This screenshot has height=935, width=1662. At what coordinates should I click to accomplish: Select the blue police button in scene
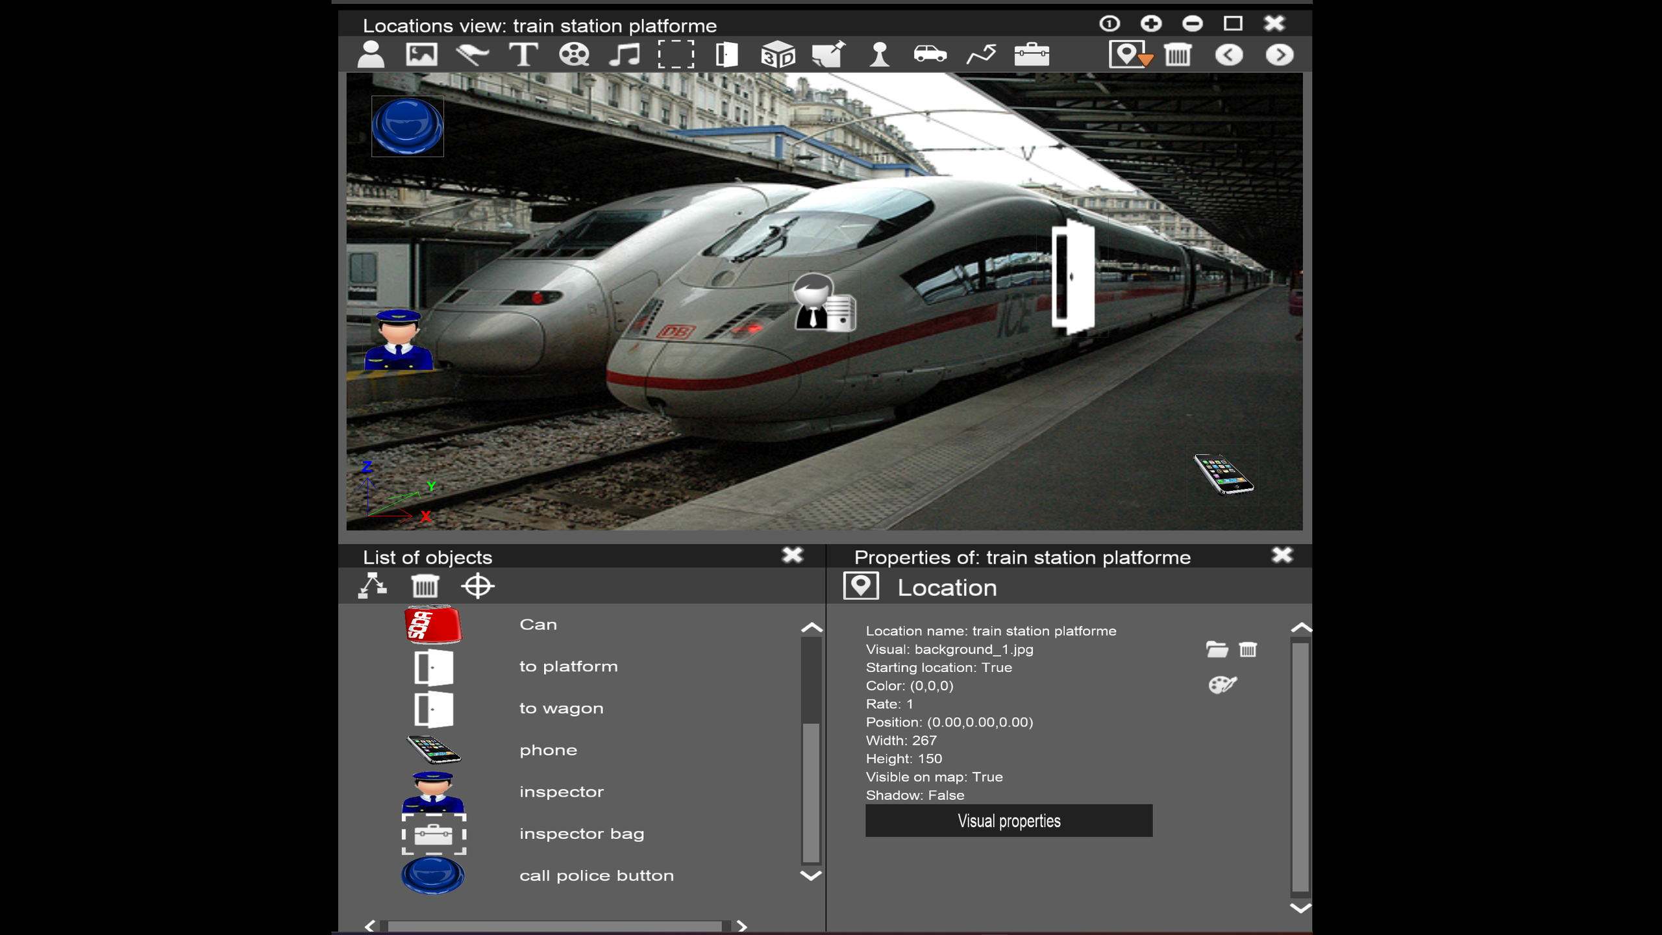click(408, 127)
